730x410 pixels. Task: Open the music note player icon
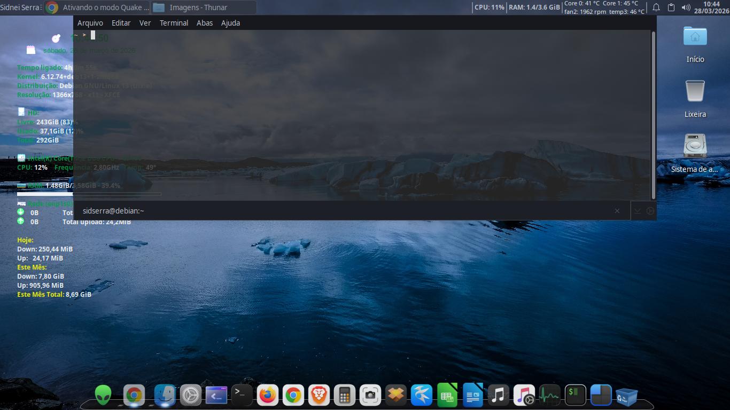point(498,396)
